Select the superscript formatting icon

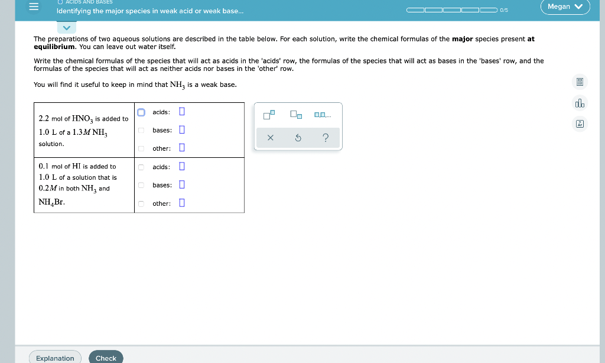coord(269,114)
